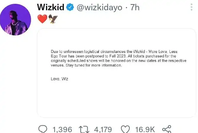Like the tweet with the heart outline icon
This screenshot has width=198, height=133.
coord(125,129)
